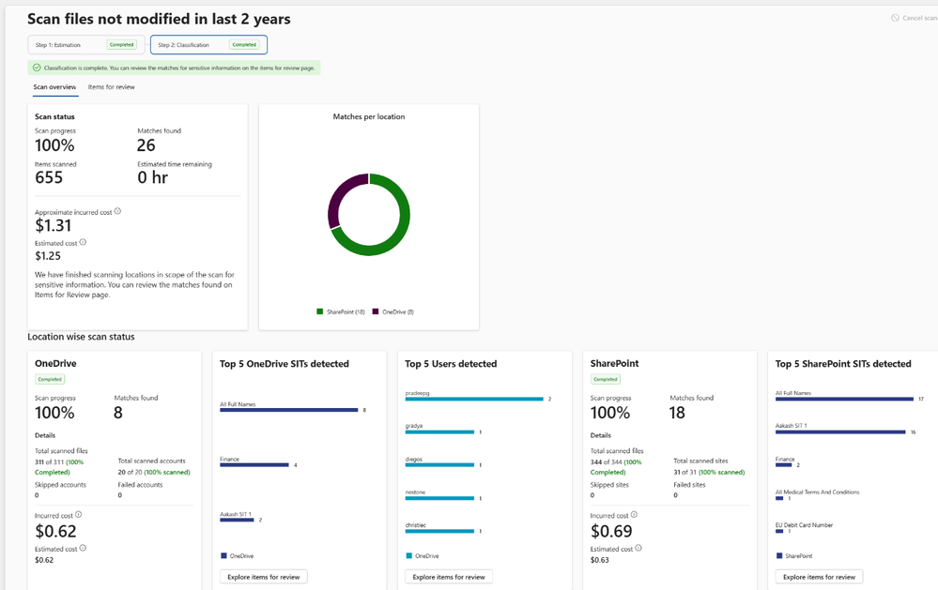Screen dimensions: 938x590
Task: Click Explore items for review under SharePoint SITs
Action: point(819,577)
